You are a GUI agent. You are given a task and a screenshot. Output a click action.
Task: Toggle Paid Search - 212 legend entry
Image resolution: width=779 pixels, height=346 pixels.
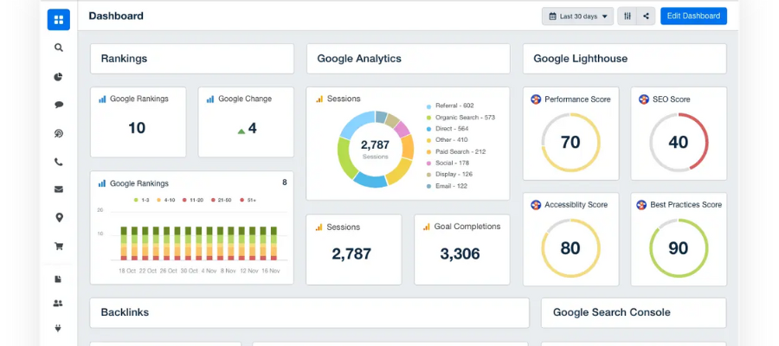pos(456,151)
